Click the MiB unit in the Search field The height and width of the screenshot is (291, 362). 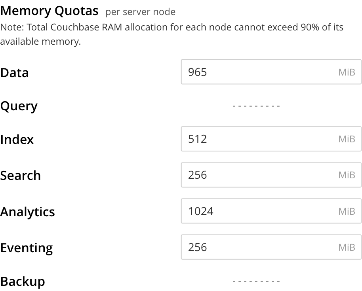coord(347,175)
